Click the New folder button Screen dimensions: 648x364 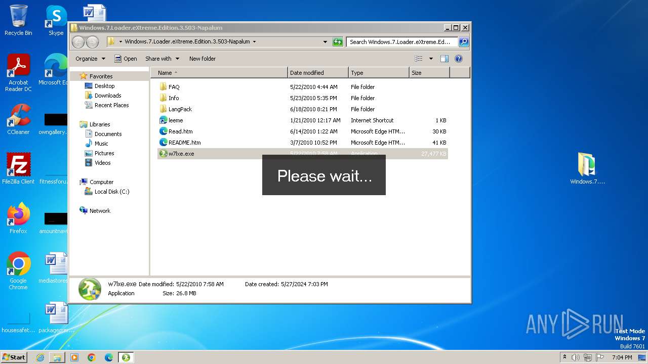click(202, 59)
